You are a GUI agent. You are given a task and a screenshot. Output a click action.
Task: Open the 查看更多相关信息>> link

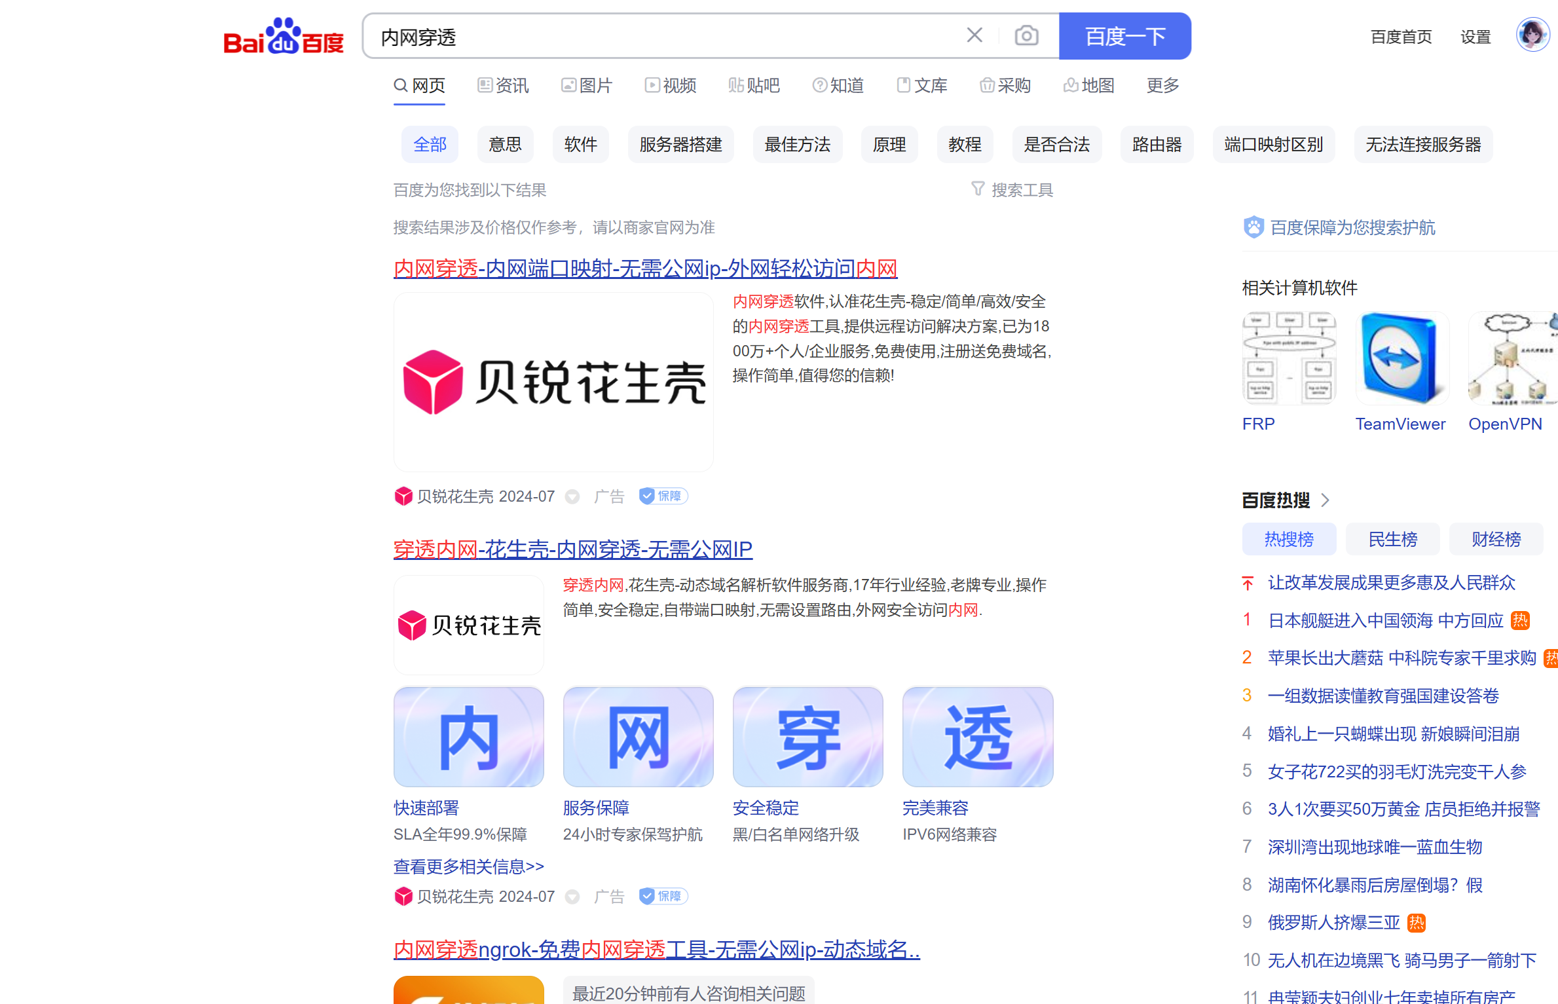tap(469, 866)
